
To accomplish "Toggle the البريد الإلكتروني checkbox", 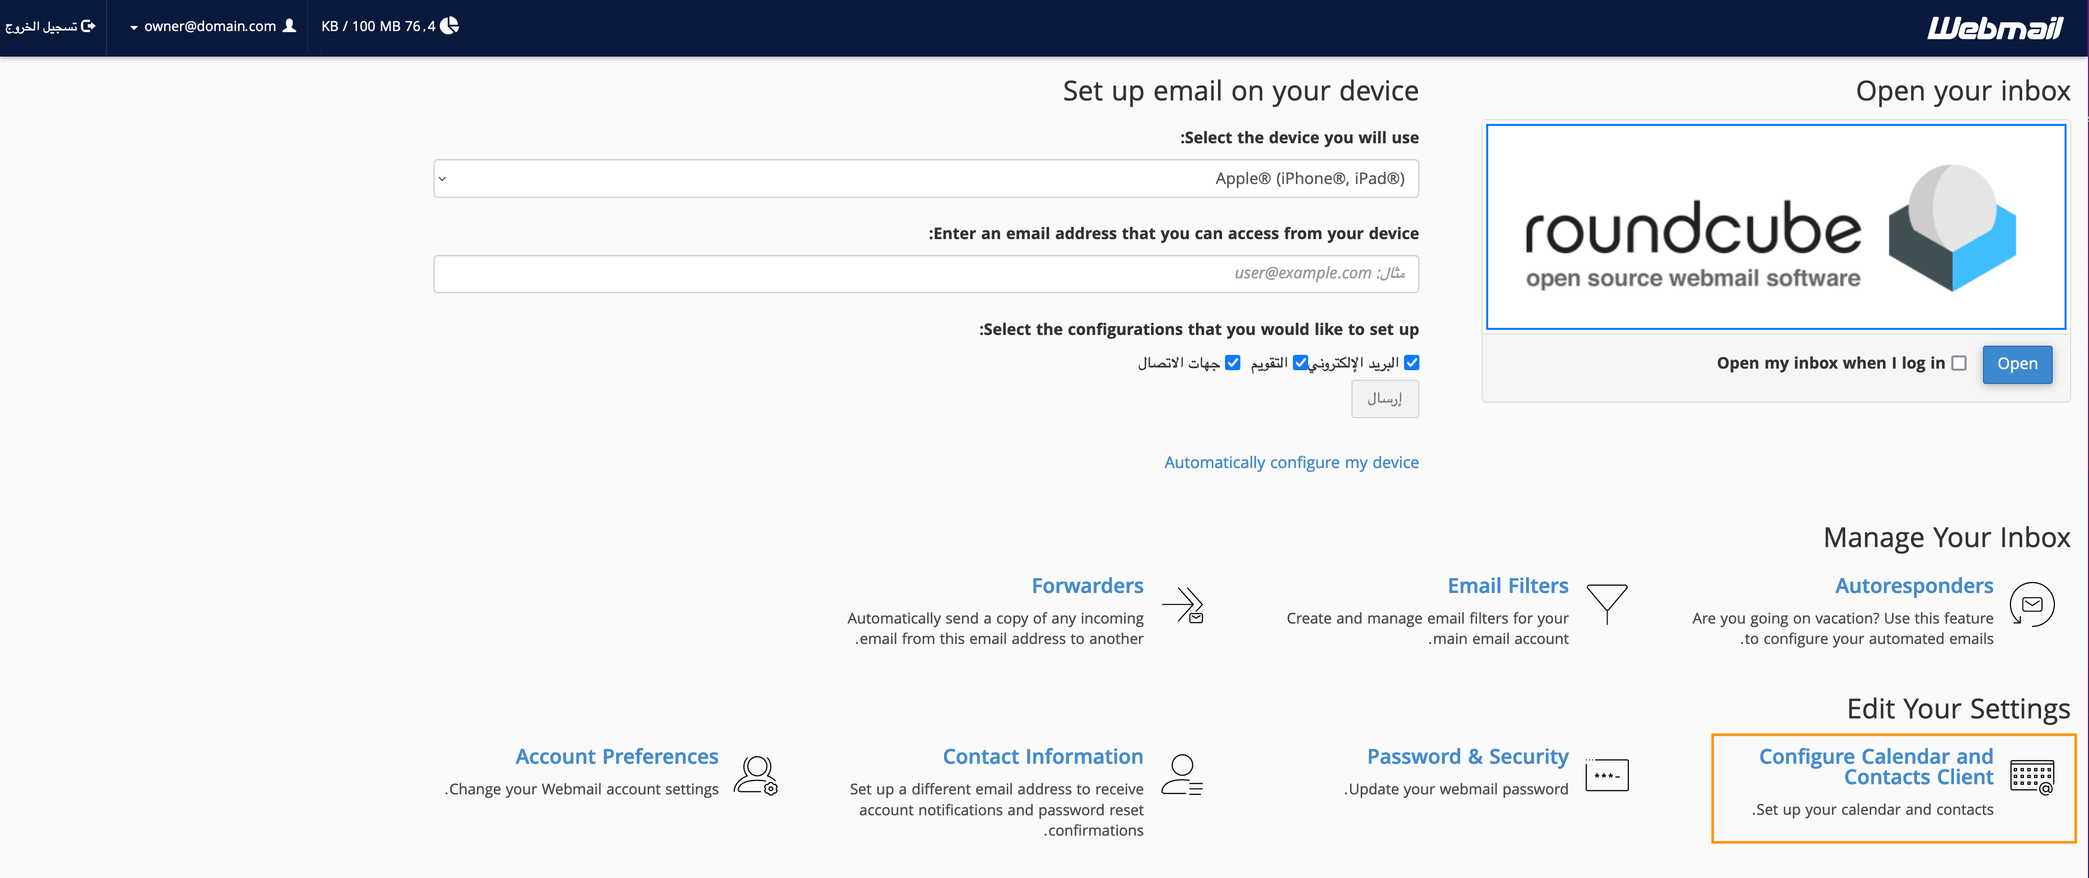I will [1412, 363].
